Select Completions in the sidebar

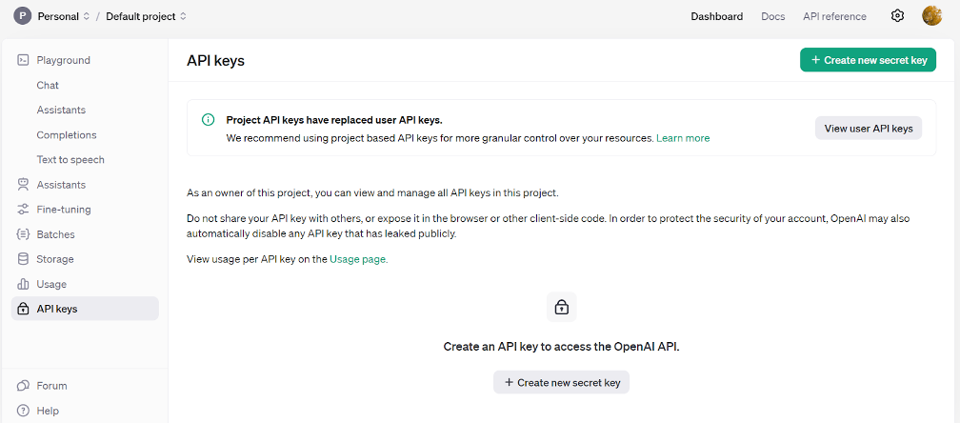point(67,134)
